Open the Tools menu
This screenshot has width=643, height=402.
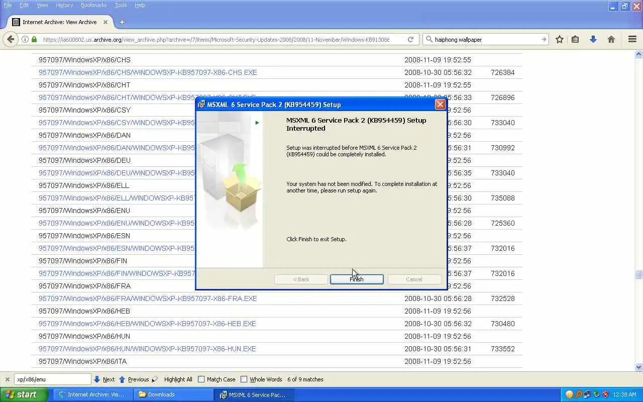coord(121,5)
